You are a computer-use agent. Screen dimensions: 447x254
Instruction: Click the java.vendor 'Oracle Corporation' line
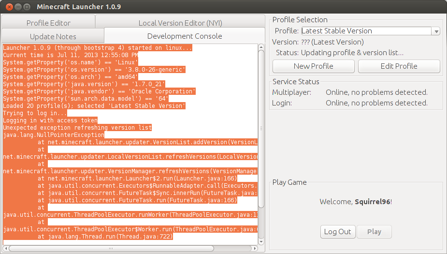coord(99,91)
